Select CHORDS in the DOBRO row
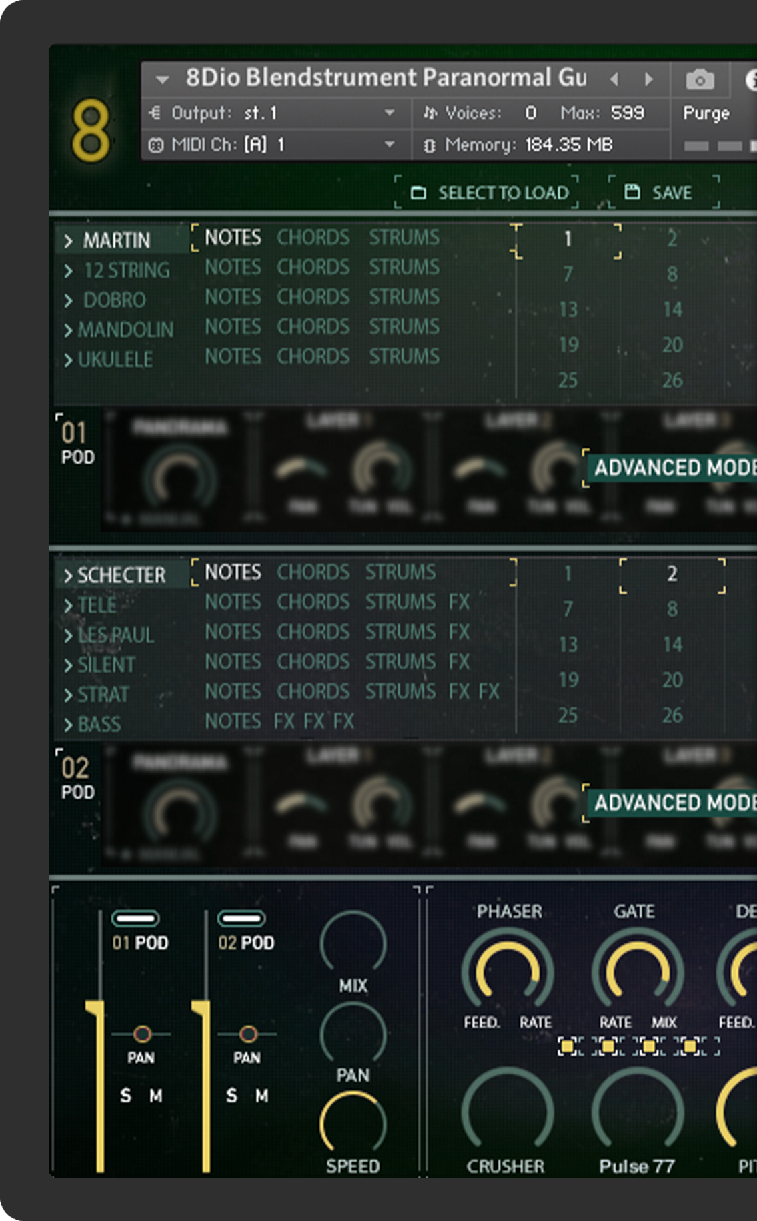757x1221 pixels. coord(313,296)
